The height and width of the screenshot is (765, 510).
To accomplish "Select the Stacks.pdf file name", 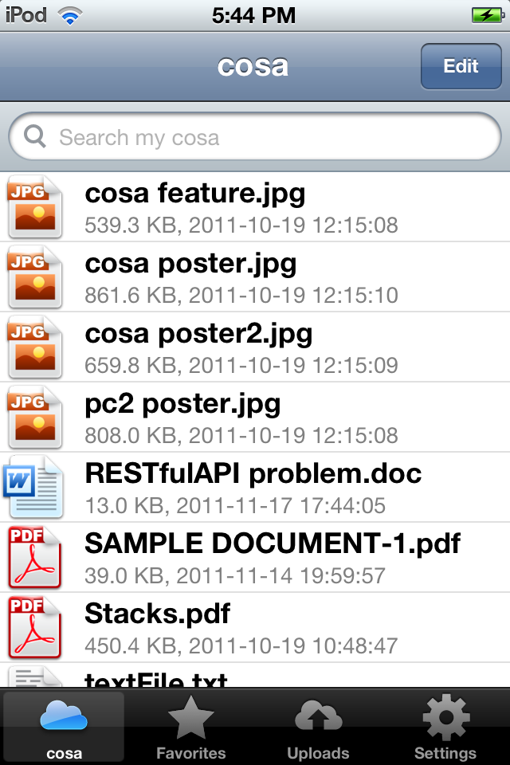I will pyautogui.click(x=157, y=614).
